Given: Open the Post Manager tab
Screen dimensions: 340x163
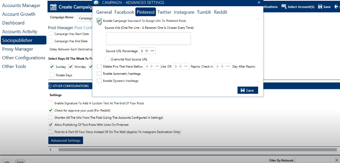Looking at the screenshot, I should pos(61,28).
